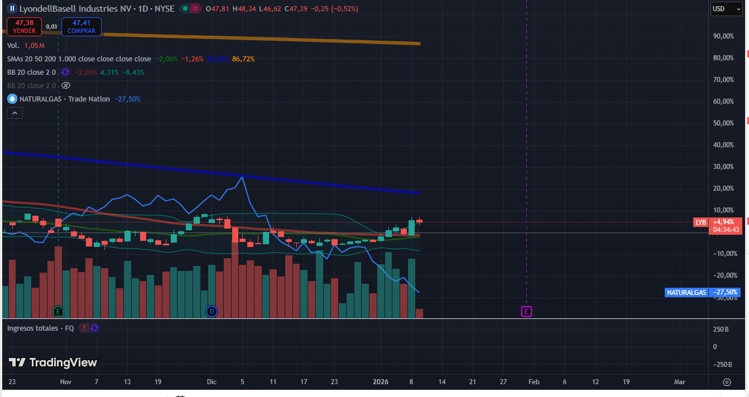
Task: Click the purple refresh icon beside BB indicator
Action: pos(65,72)
